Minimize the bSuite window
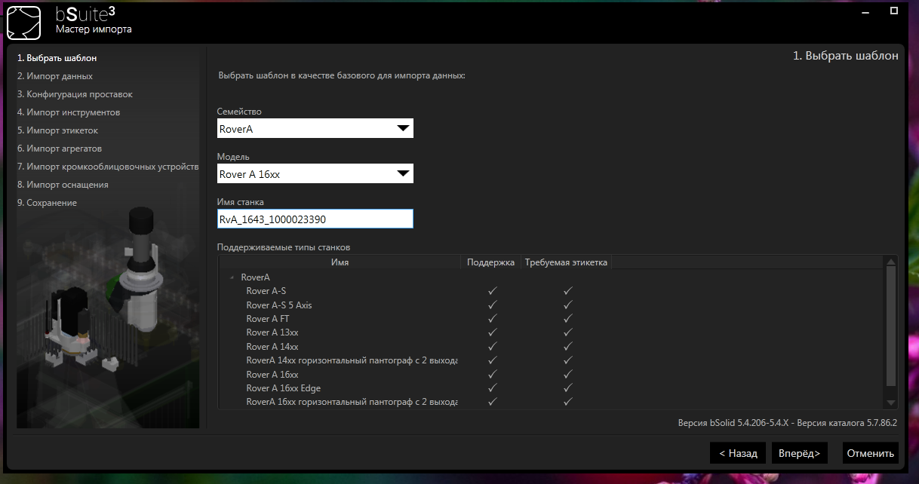This screenshot has width=919, height=484. coord(864,11)
